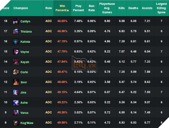
Task: Click rank number 18 for Caitlyn
Action: (6, 21)
